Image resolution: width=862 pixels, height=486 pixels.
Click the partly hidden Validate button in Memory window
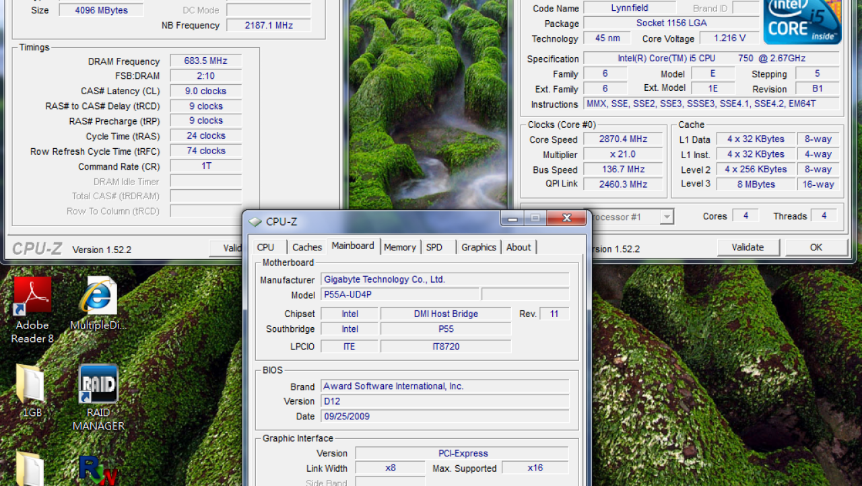click(226, 248)
